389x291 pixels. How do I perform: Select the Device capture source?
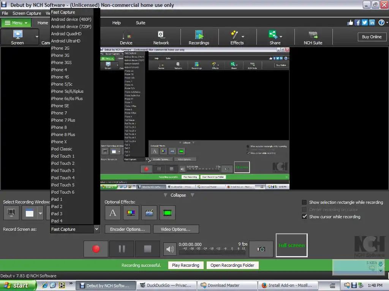pos(126,37)
